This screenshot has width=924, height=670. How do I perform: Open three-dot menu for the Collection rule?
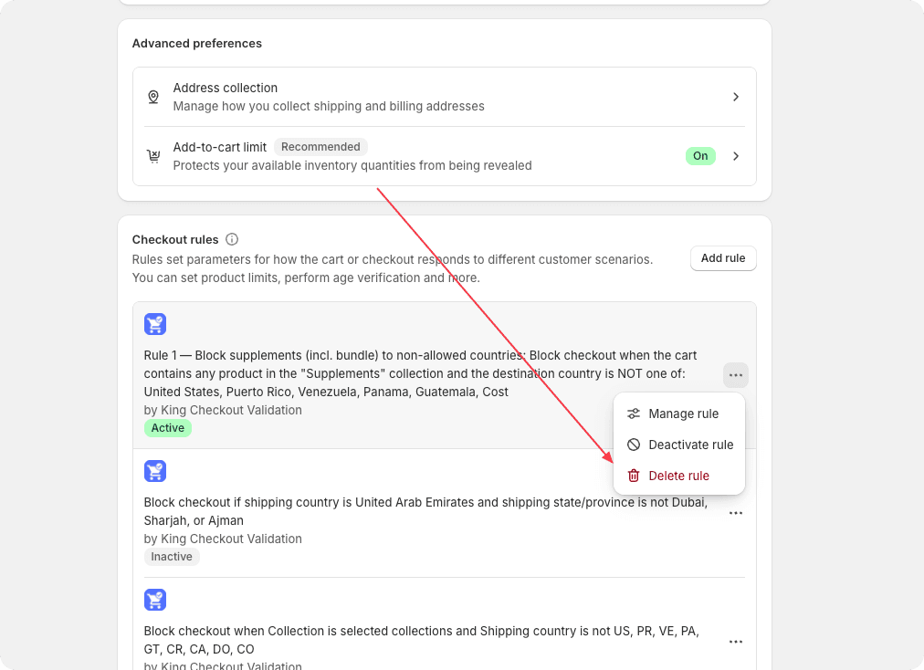pyautogui.click(x=735, y=642)
